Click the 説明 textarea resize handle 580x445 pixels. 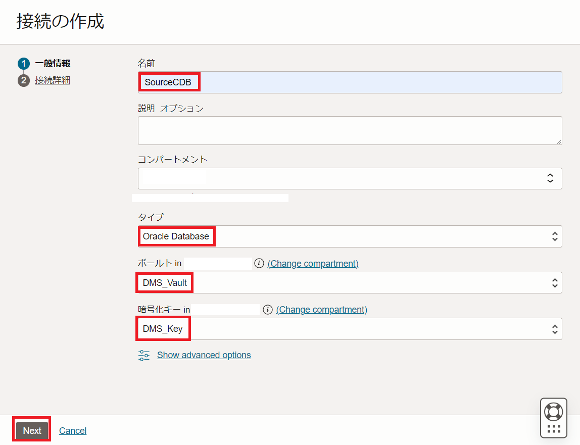click(x=559, y=142)
